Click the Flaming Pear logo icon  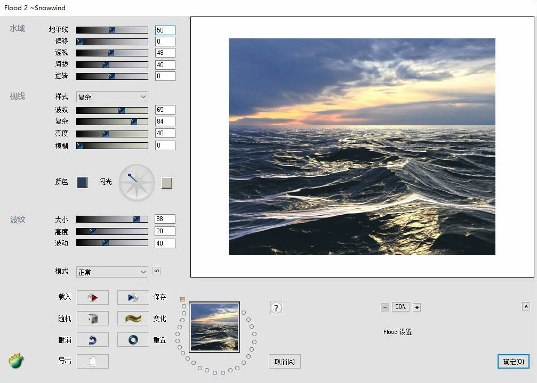tap(16, 361)
